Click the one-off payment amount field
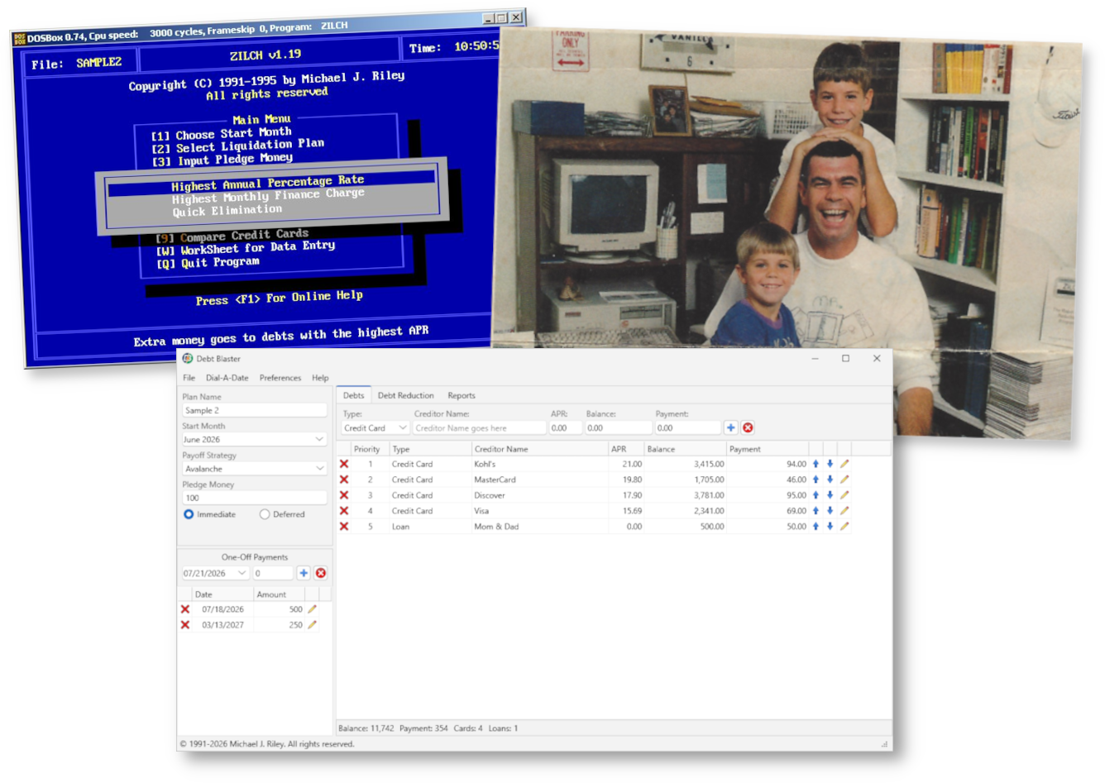Viewport: 1105px width, 783px height. pos(273,573)
